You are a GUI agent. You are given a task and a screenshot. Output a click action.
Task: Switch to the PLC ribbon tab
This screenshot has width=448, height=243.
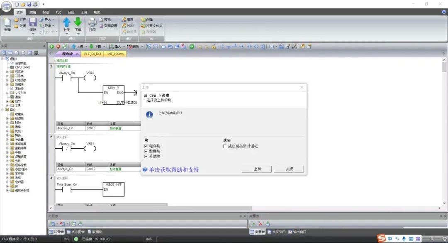(x=58, y=12)
